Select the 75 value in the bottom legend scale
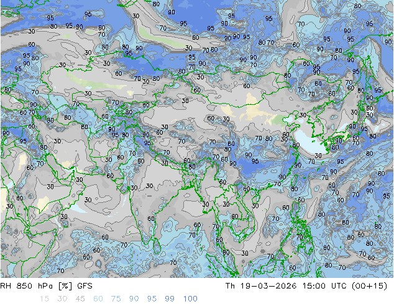 116,299
